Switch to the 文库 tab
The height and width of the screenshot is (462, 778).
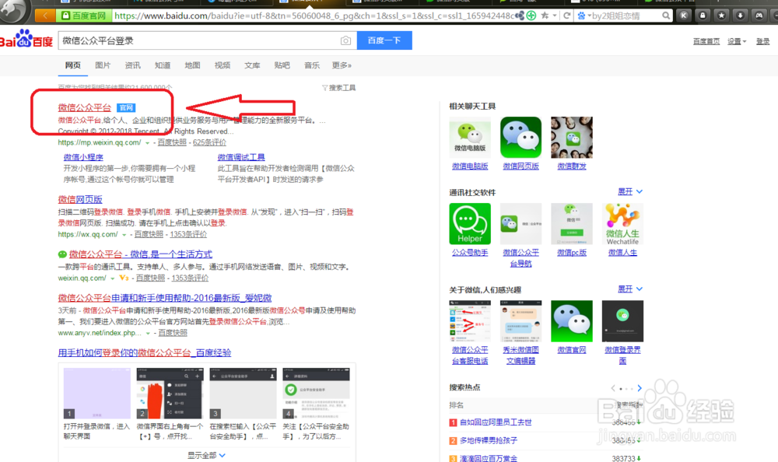coord(252,65)
